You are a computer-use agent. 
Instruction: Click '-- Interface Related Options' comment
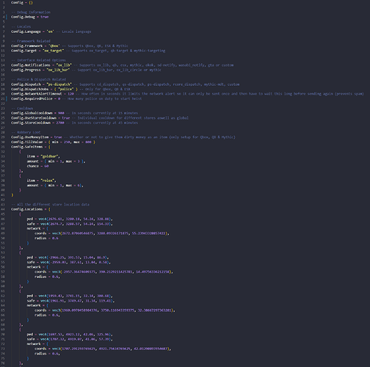(x=39, y=60)
